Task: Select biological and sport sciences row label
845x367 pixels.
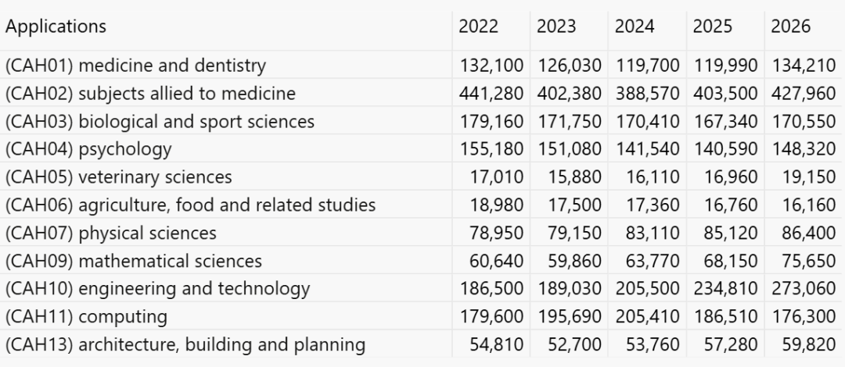Action: point(160,122)
